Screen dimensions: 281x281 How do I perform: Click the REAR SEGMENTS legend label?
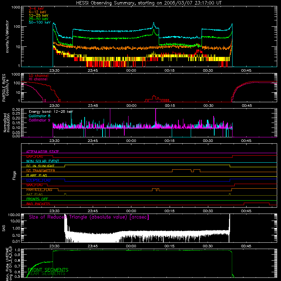(47, 274)
